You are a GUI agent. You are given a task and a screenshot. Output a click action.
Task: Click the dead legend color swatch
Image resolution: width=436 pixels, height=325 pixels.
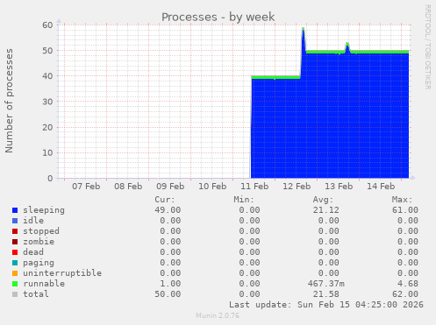click(15, 252)
